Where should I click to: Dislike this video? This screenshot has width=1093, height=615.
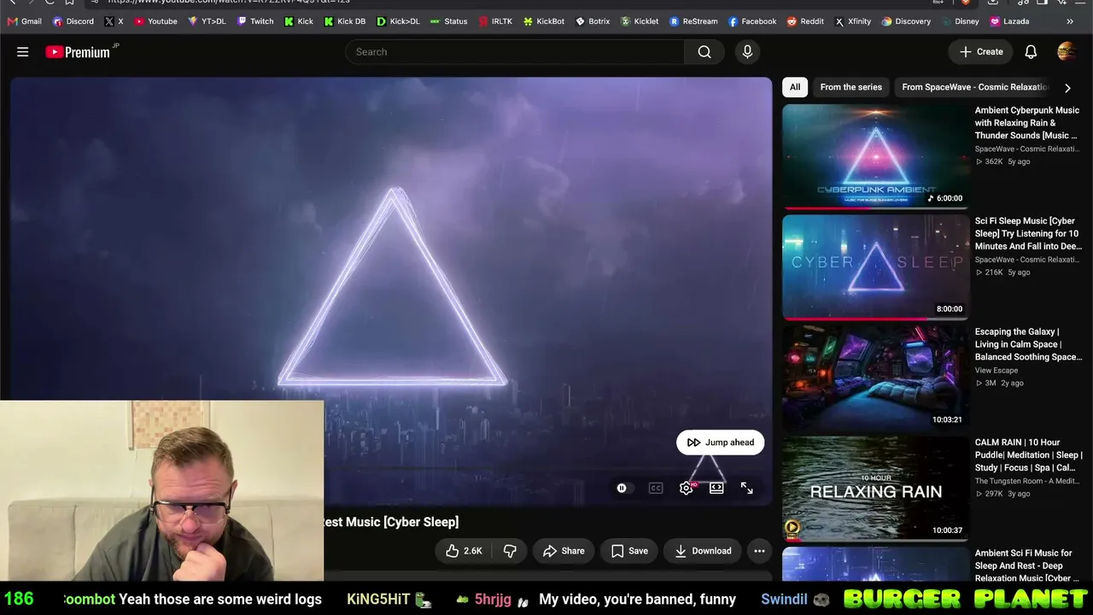510,551
